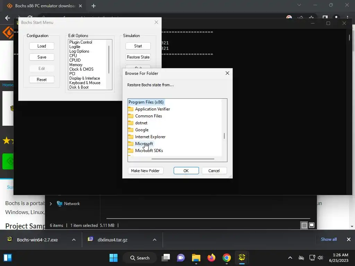Click Make New Folder button
355x266 pixels.
coord(145,171)
